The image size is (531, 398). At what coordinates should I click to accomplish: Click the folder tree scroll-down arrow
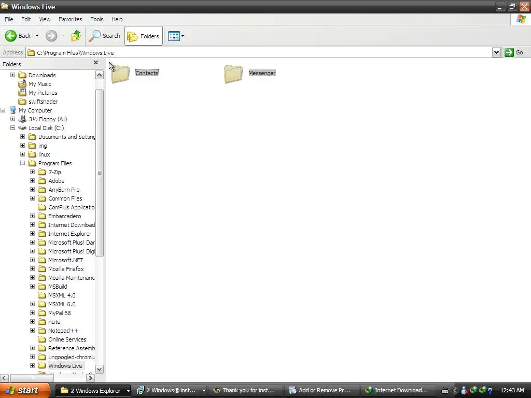[x=99, y=369]
